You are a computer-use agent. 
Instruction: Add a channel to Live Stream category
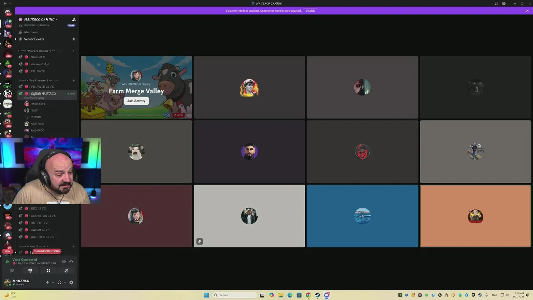(74, 80)
